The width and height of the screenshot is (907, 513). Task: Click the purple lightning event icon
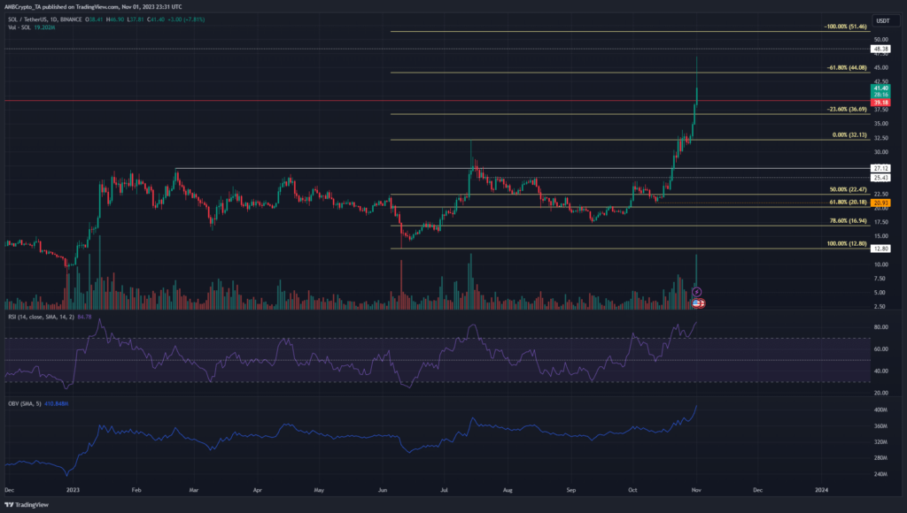[x=697, y=291]
